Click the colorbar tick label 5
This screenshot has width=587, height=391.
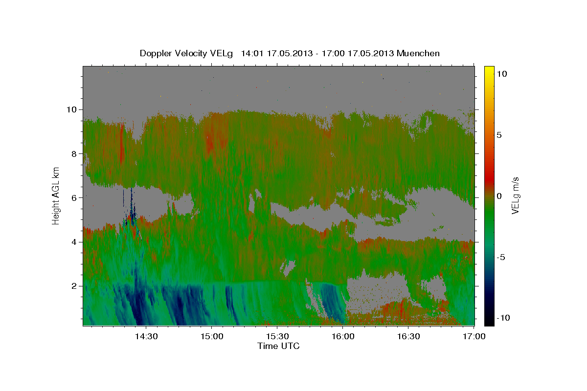pyautogui.click(x=499, y=135)
